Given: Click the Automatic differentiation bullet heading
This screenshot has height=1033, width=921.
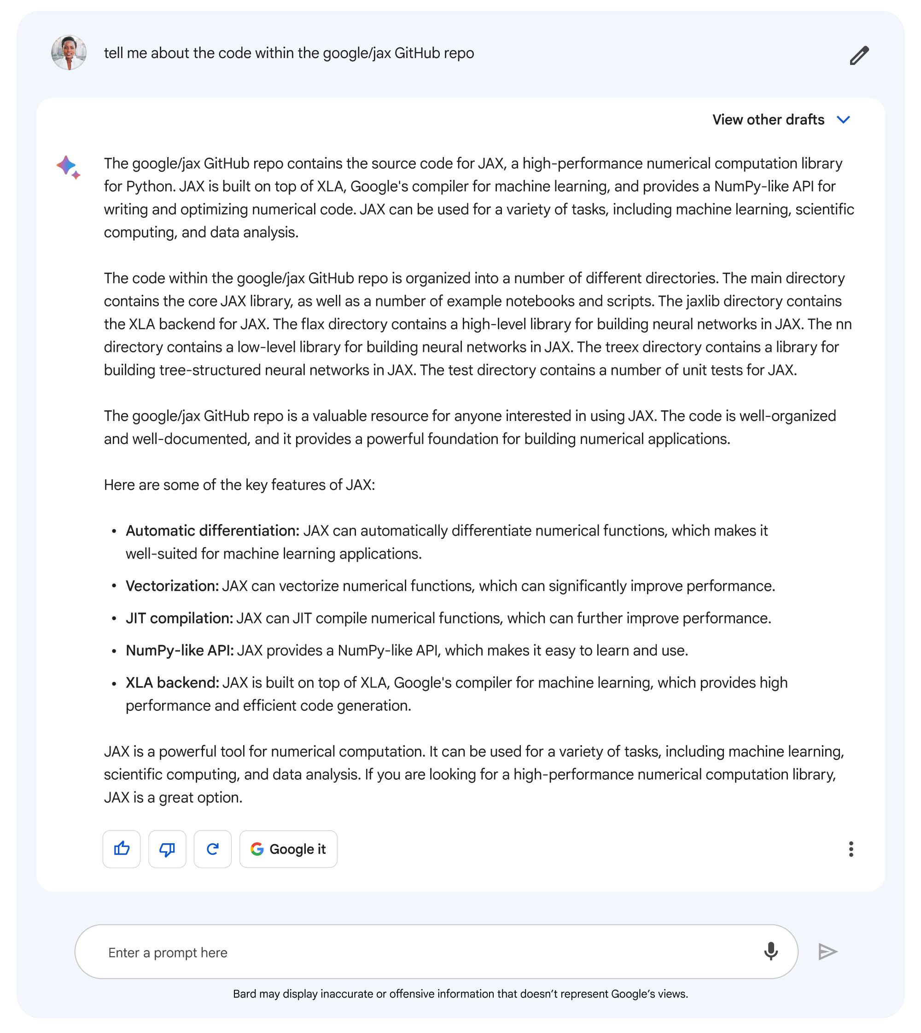Looking at the screenshot, I should (213, 531).
